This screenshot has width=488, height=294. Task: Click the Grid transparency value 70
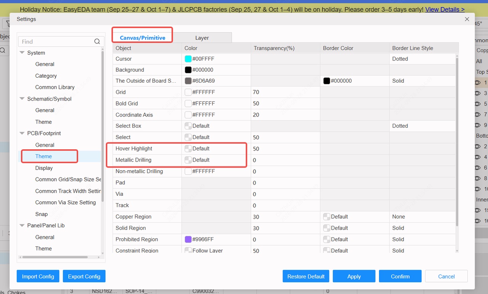point(256,92)
